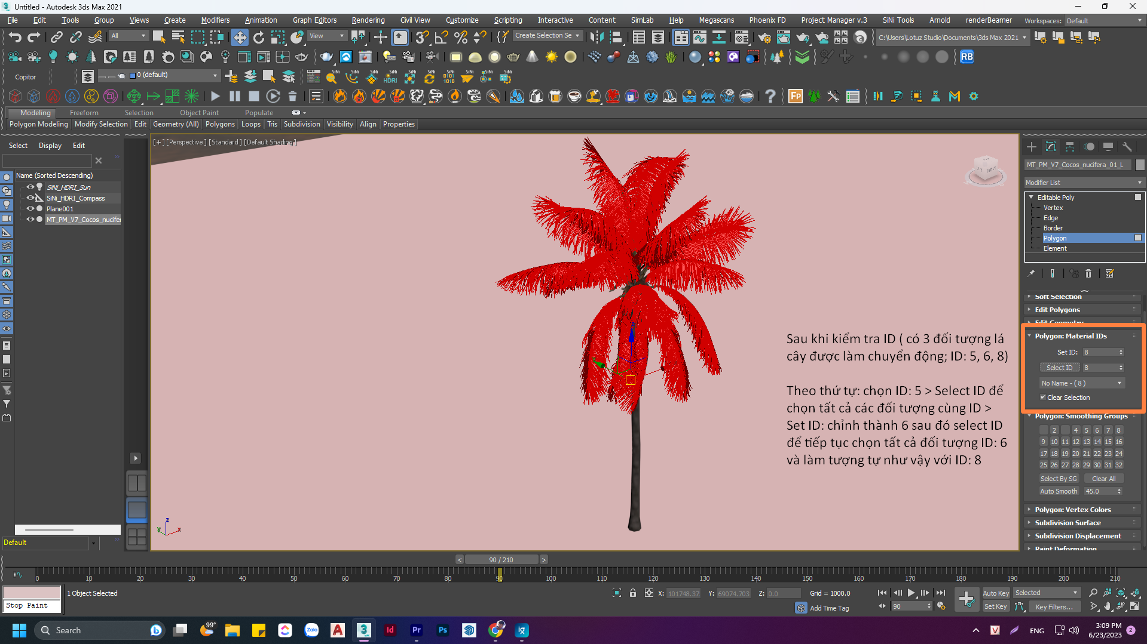This screenshot has height=644, width=1147.
Task: Activate the Select and Scale tool
Action: (x=278, y=38)
